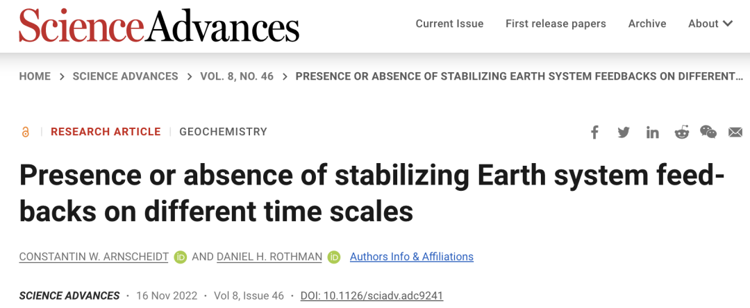Image resolution: width=750 pixels, height=308 pixels.
Task: Go to First release papers
Action: tap(556, 24)
